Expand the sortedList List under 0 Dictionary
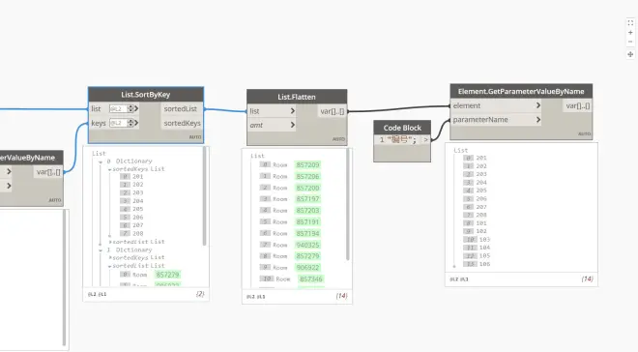638x352 pixels. (110, 242)
